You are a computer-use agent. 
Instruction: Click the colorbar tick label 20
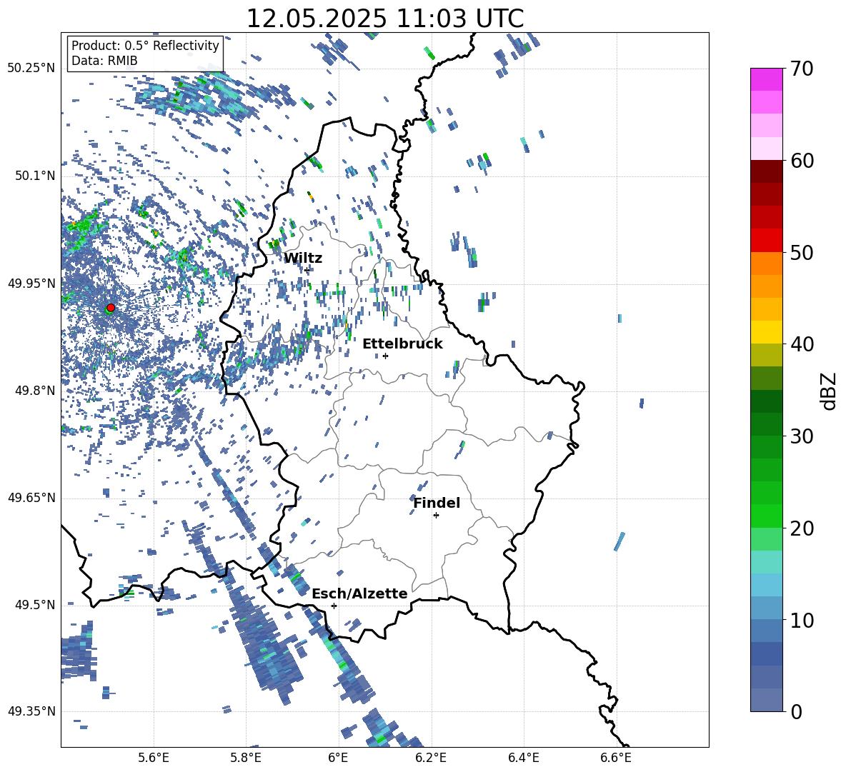tap(802, 528)
